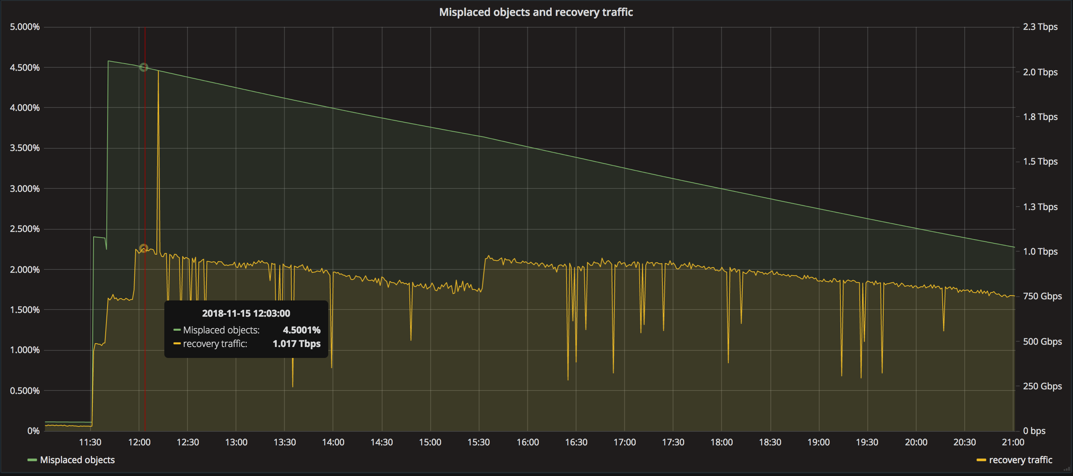
Task: Click the '14:00' time axis label
Action: coord(333,442)
